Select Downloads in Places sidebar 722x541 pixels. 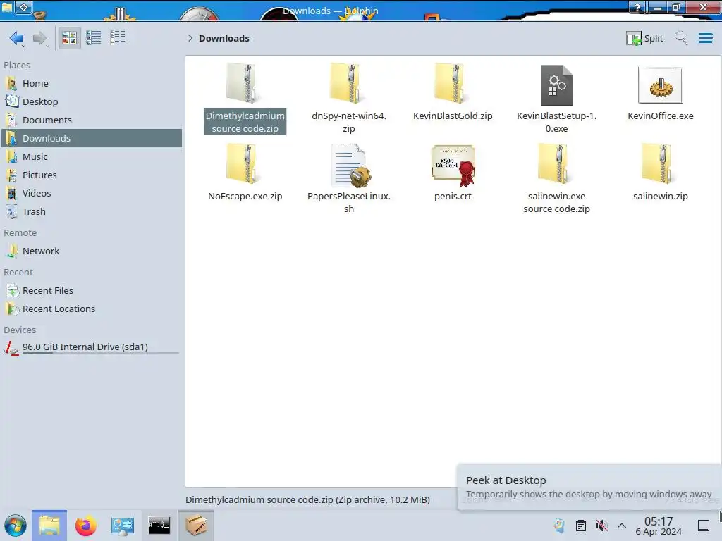92,138
